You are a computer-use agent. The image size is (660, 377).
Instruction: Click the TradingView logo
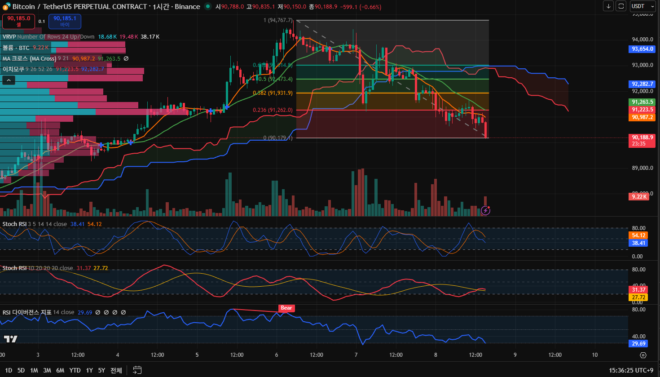(x=10, y=339)
